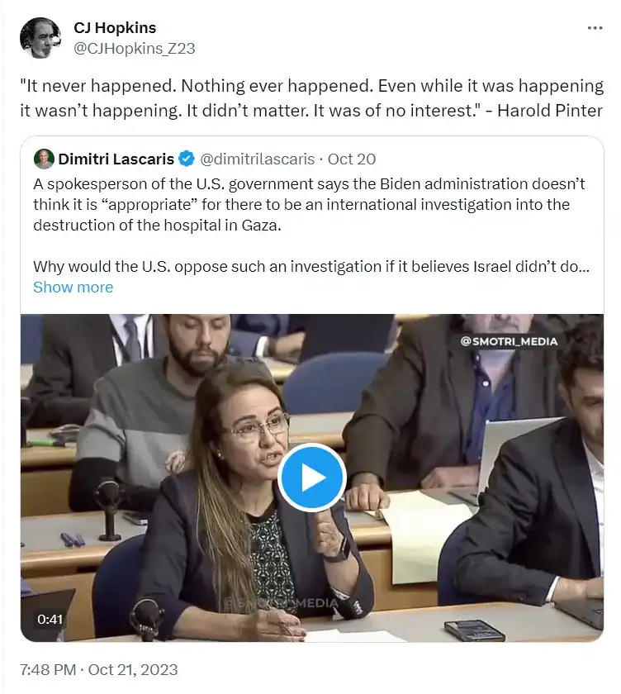This screenshot has width=621, height=694.
Task: Click the 0:41 video duration label
Action: (x=50, y=618)
